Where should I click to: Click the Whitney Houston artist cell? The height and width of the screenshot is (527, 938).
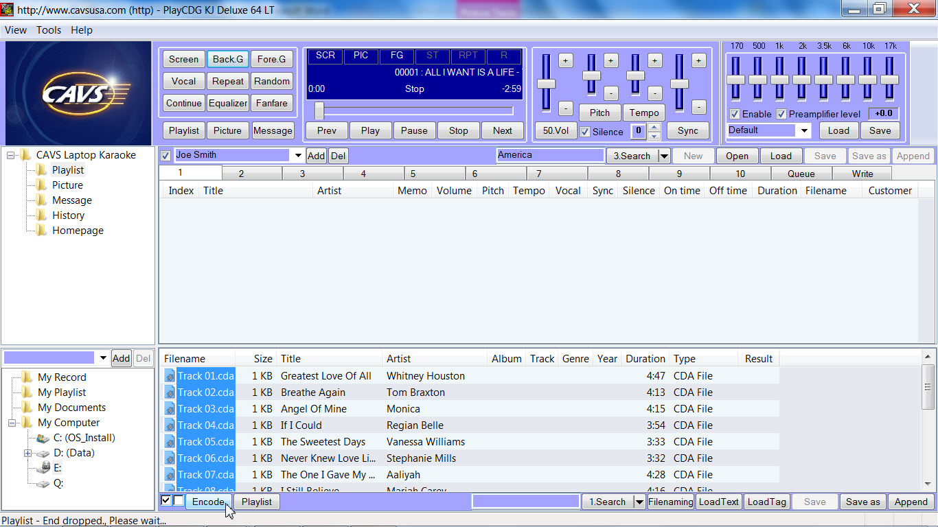tap(426, 376)
